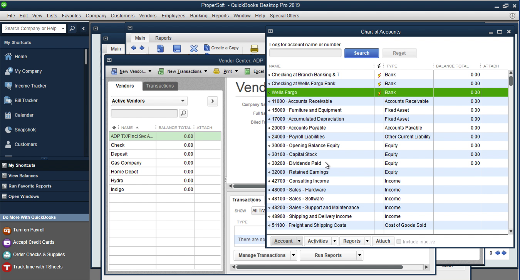Click Chart of Accounts vertical scrollbar thumb
Viewport: 520px width, 280px height.
[x=511, y=80]
